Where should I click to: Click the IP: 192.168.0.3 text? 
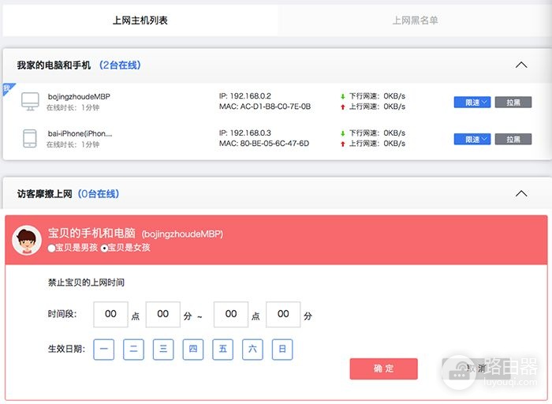(245, 133)
